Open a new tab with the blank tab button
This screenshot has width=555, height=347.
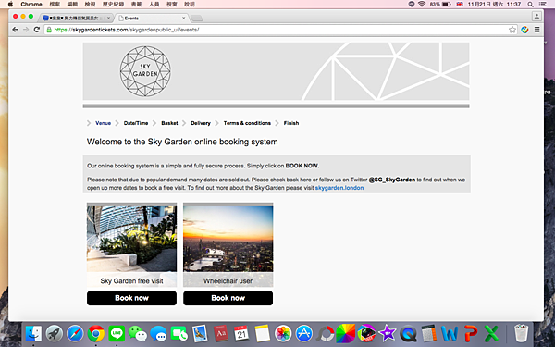[196, 19]
